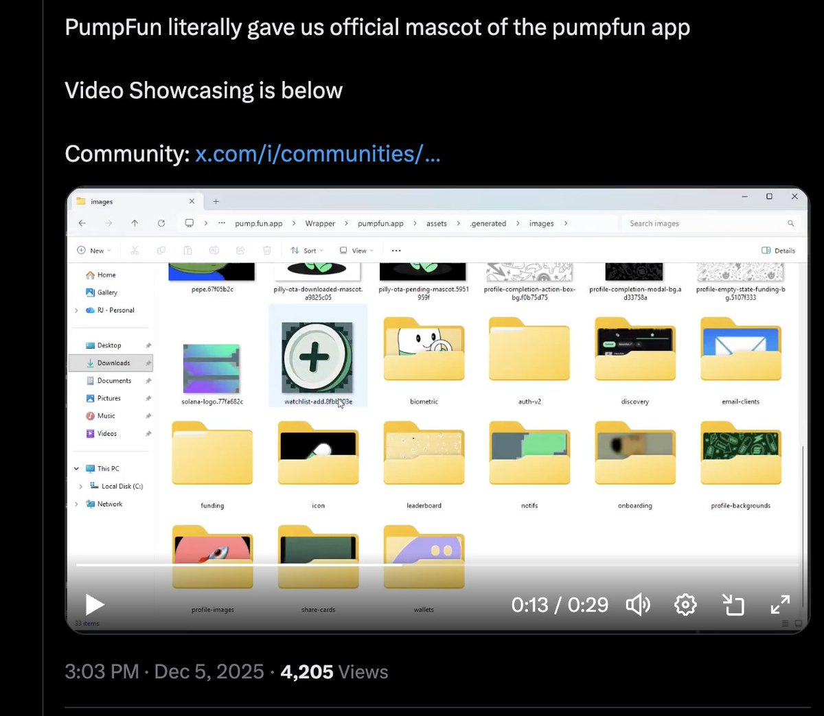Select the leaderboard folder
This screenshot has height=716, width=824.
[424, 463]
